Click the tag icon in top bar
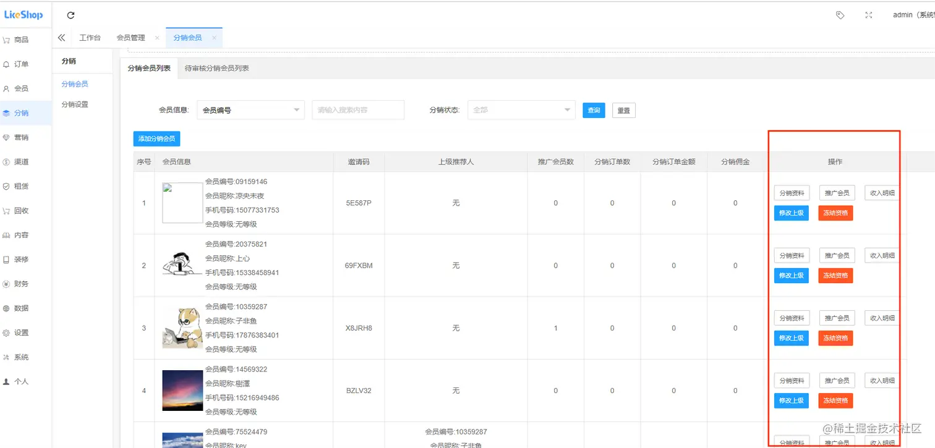The width and height of the screenshot is (935, 448). [x=840, y=15]
